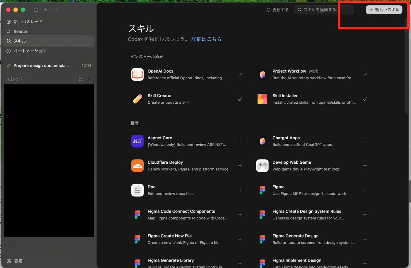Add the Chatgpt Apps skill with plus
Viewport: 411px width, 268px height.
tap(365, 141)
